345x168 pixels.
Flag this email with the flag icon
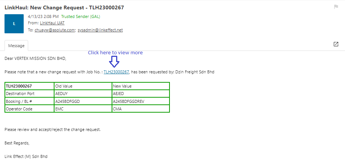pos(336,7)
